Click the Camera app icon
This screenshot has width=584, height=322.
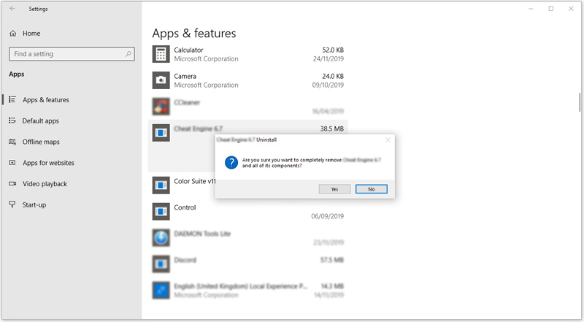[x=161, y=80]
